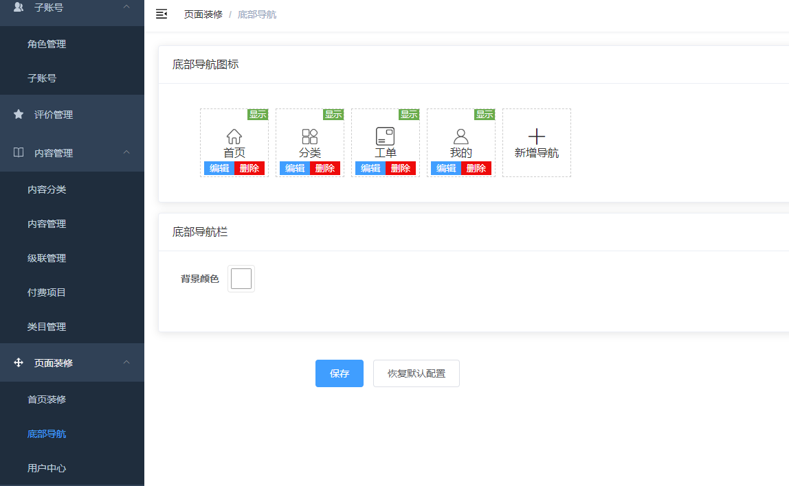Click the star icon beside 评价管理
Image resolution: width=789 pixels, height=486 pixels.
coord(19,114)
